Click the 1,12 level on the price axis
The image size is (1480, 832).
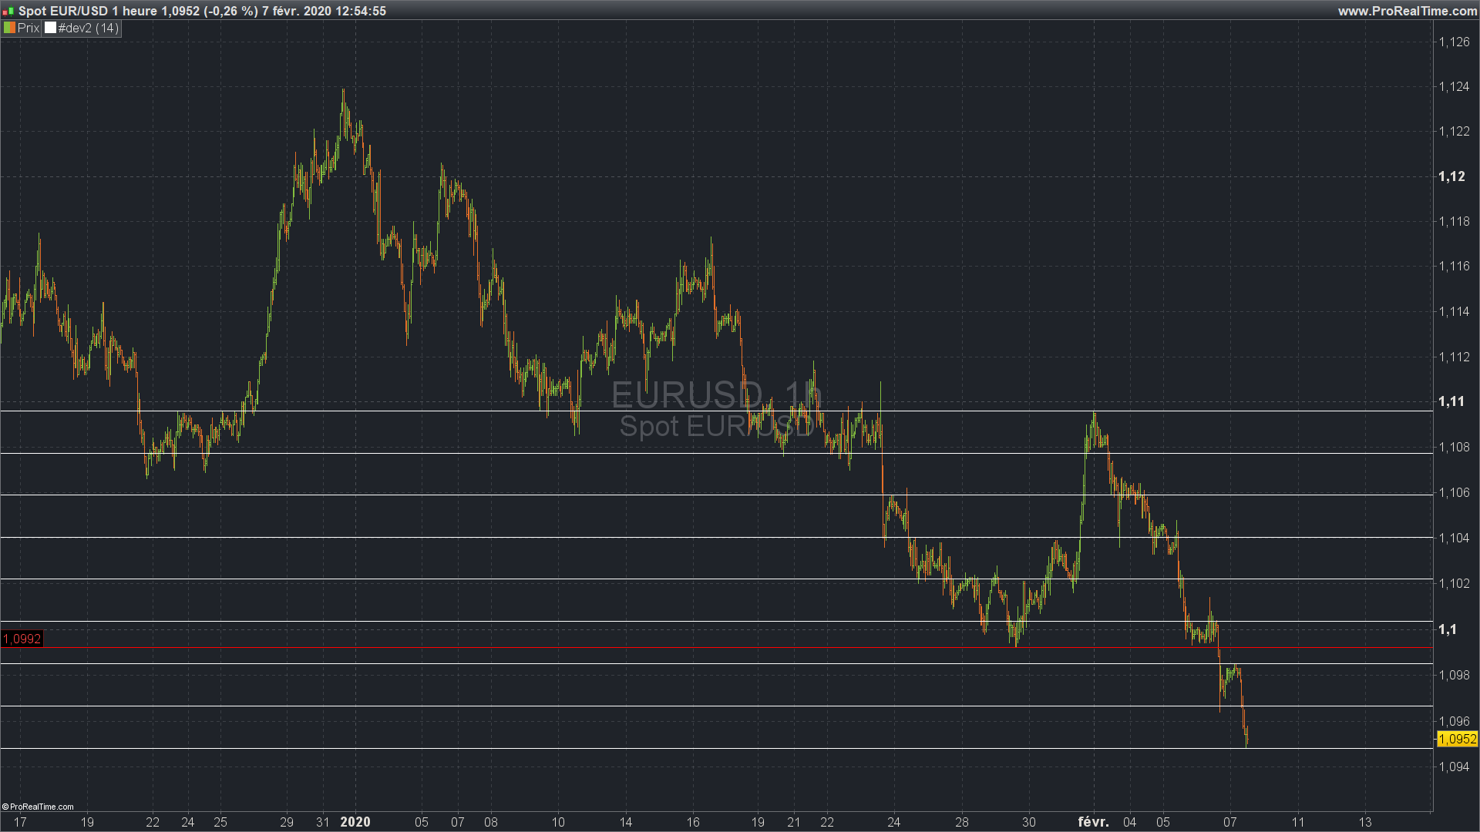(x=1451, y=176)
